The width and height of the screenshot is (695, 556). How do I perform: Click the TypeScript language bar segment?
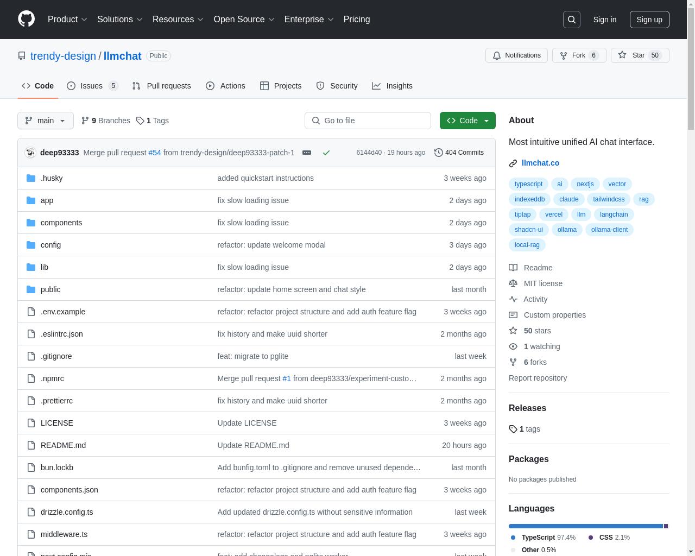point(586,526)
